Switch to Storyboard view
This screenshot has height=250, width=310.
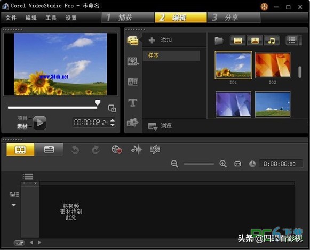tap(20, 149)
